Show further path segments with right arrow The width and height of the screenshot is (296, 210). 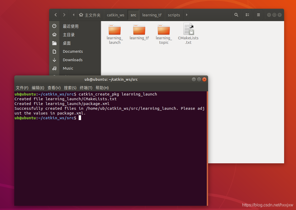click(x=186, y=15)
